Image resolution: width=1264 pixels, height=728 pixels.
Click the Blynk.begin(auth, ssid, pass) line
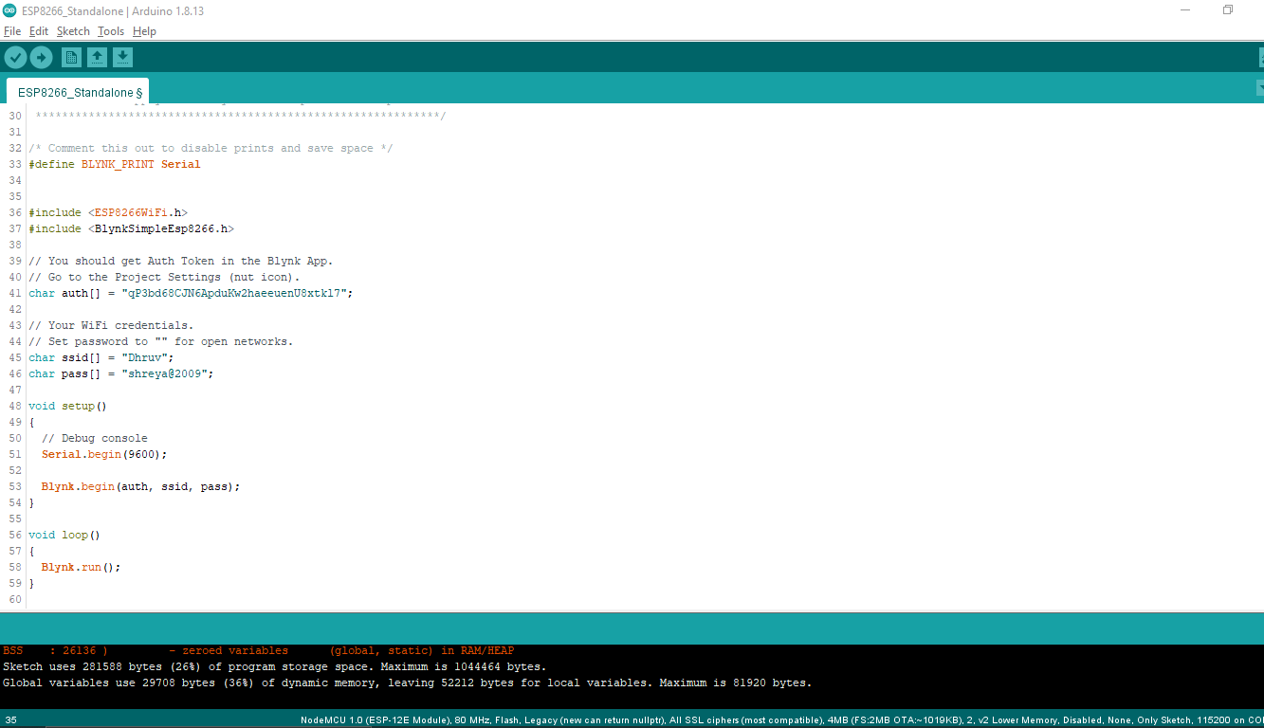[140, 486]
